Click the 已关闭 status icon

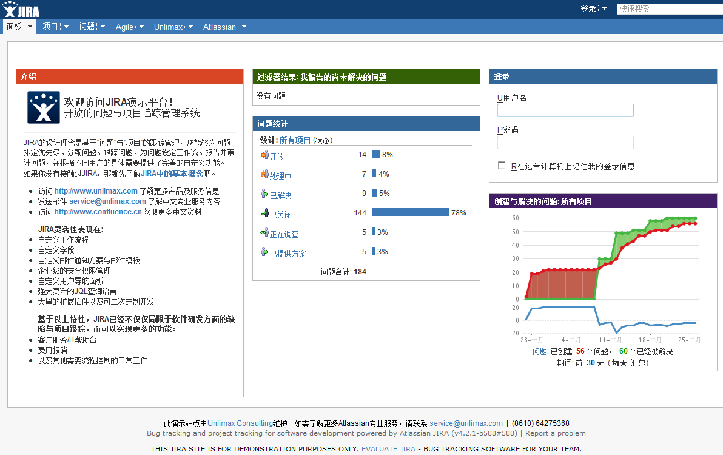tap(264, 214)
